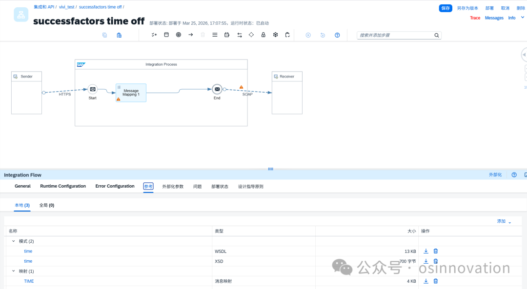This screenshot has width=527, height=289.
Task: Click the diamond routing toolbar icon
Action: coord(251,35)
